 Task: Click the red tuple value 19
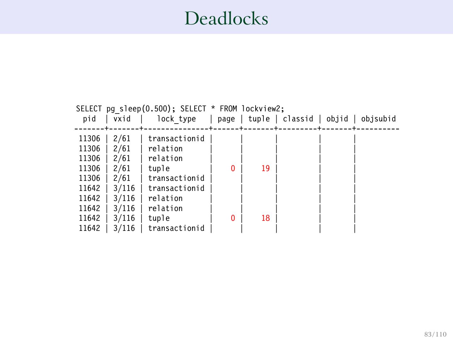266,169
